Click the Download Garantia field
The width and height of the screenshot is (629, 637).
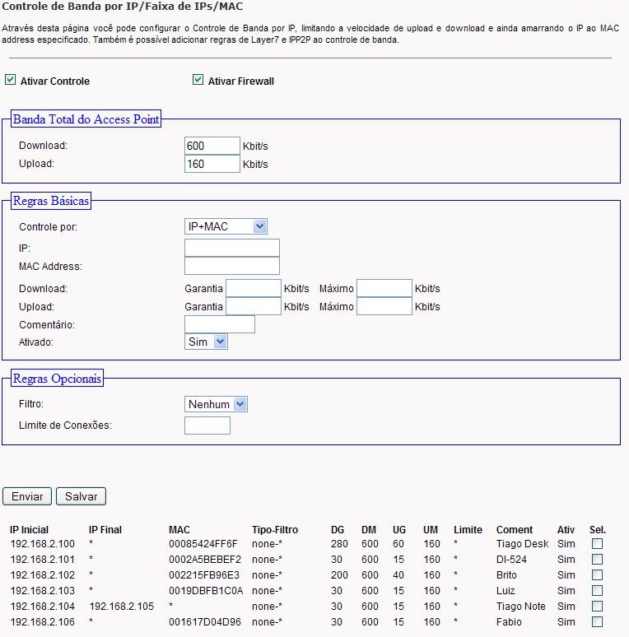coord(254,288)
